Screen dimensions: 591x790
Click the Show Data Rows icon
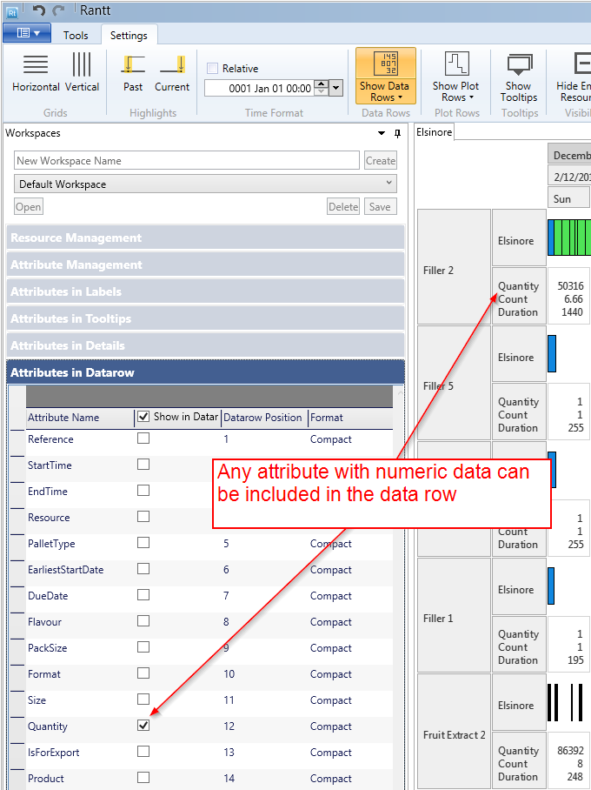(385, 65)
